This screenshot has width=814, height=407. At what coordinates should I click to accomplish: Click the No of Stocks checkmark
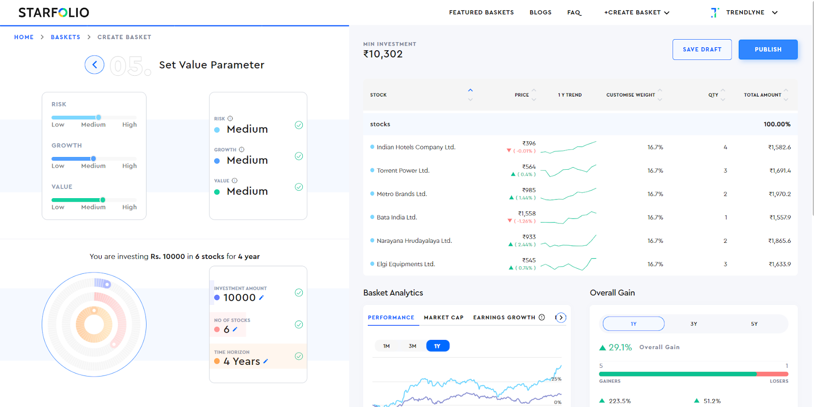[x=299, y=325]
